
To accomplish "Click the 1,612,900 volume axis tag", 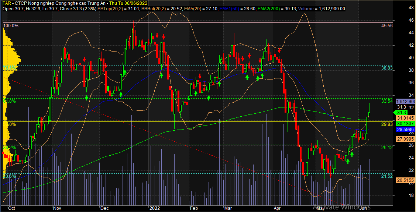I will click(x=405, y=101).
